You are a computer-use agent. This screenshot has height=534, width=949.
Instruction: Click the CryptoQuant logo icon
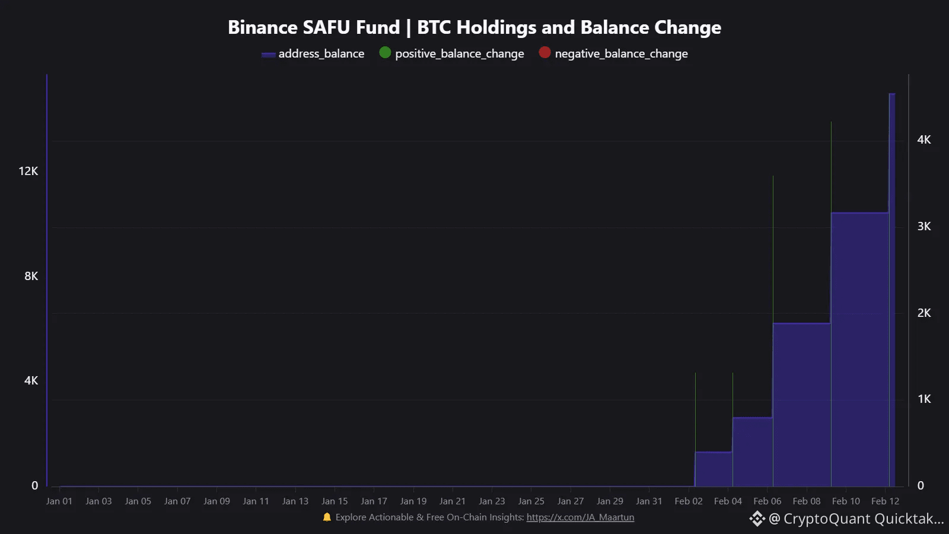point(757,519)
